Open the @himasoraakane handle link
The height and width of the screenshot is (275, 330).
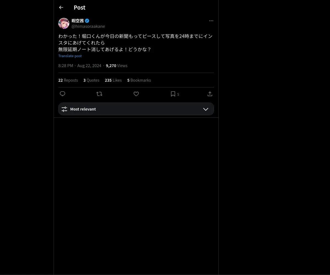point(88,26)
